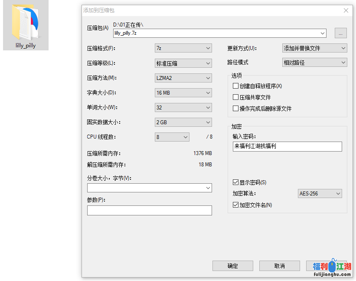Uncheck the show password checkbox
Image resolution: width=356 pixels, height=281 pixels.
click(236, 182)
